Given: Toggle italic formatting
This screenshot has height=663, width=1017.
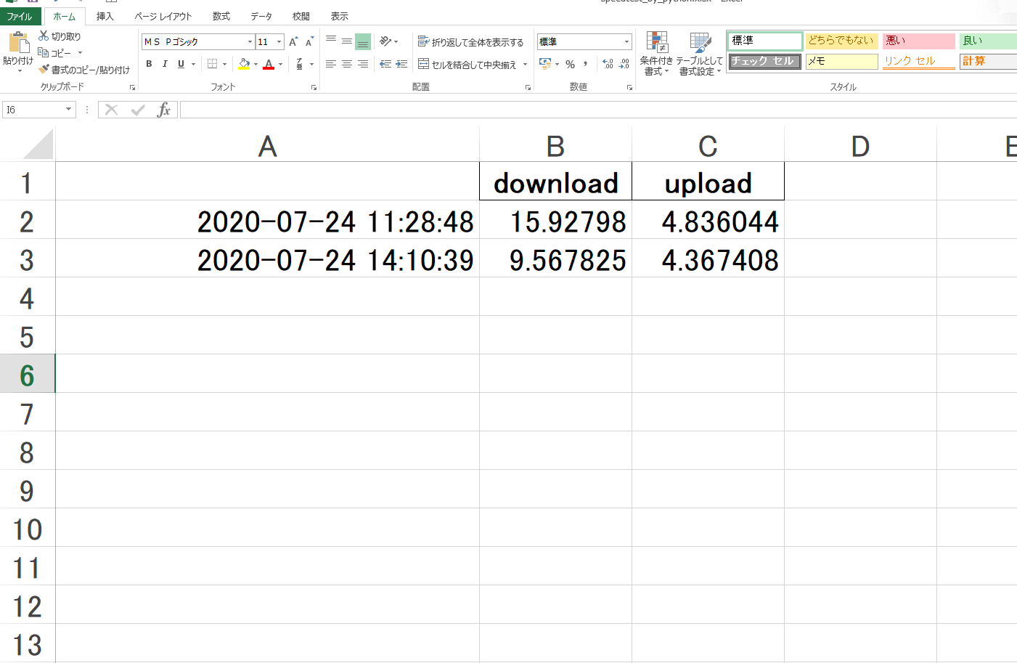Looking at the screenshot, I should tap(165, 64).
